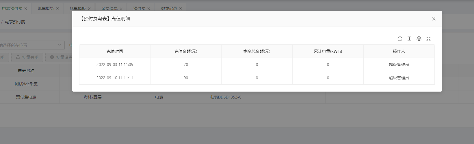Click the 电表预付费 breadcrumb
This screenshot has height=144, width=474.
[x=15, y=22]
